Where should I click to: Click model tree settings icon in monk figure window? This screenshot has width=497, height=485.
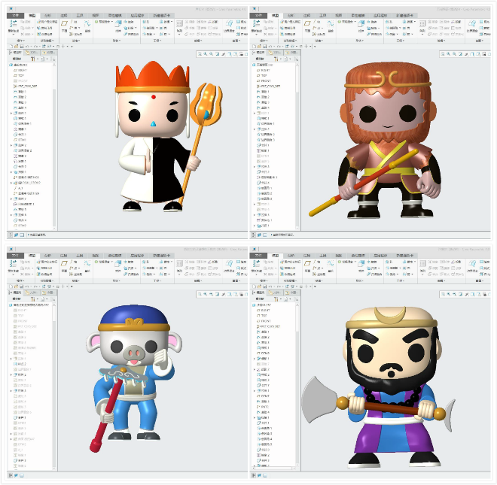click(33, 59)
